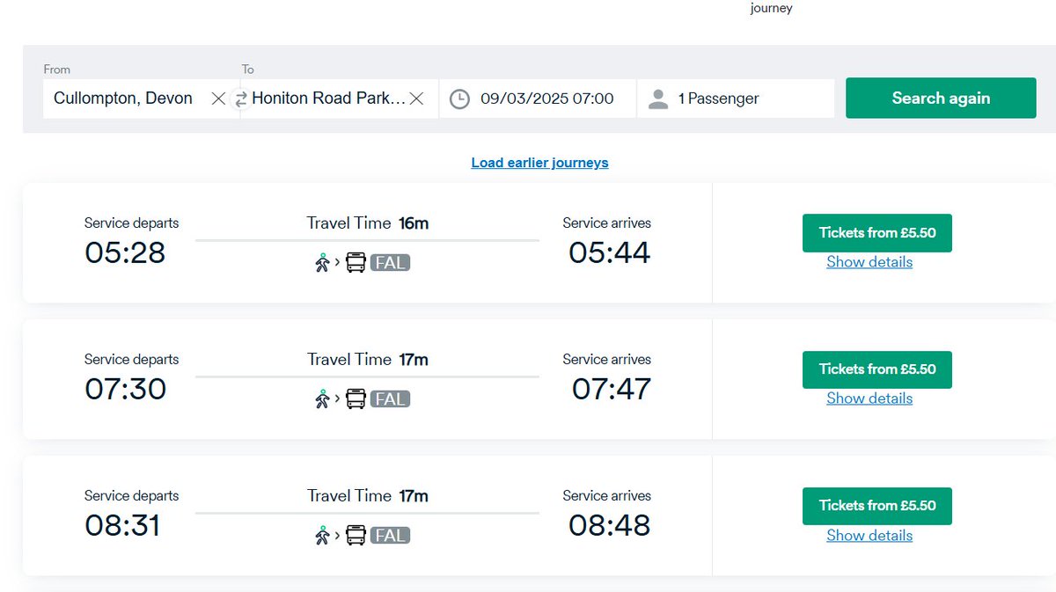Image resolution: width=1056 pixels, height=592 pixels.
Task: Click the bus icon on 08:31 journey
Action: click(356, 535)
